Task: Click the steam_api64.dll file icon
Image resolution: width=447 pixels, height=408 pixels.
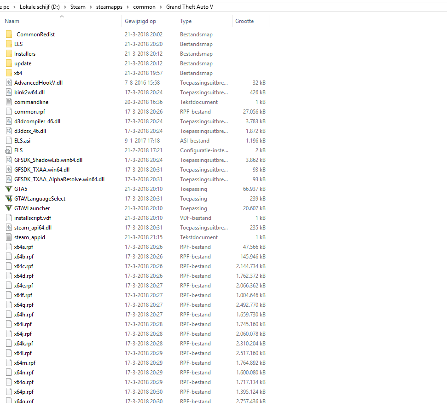Action: tap(9, 228)
